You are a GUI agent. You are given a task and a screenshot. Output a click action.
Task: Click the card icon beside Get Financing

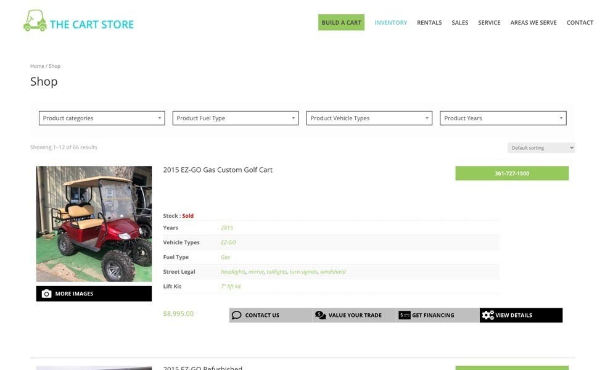[x=405, y=315]
